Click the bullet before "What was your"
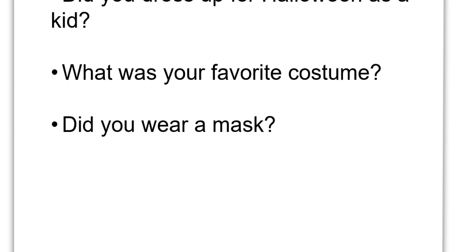This screenshot has width=458, height=252. click(x=55, y=73)
